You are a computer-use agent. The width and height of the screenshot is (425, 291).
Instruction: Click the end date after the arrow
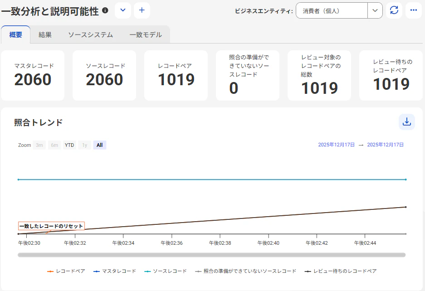385,145
